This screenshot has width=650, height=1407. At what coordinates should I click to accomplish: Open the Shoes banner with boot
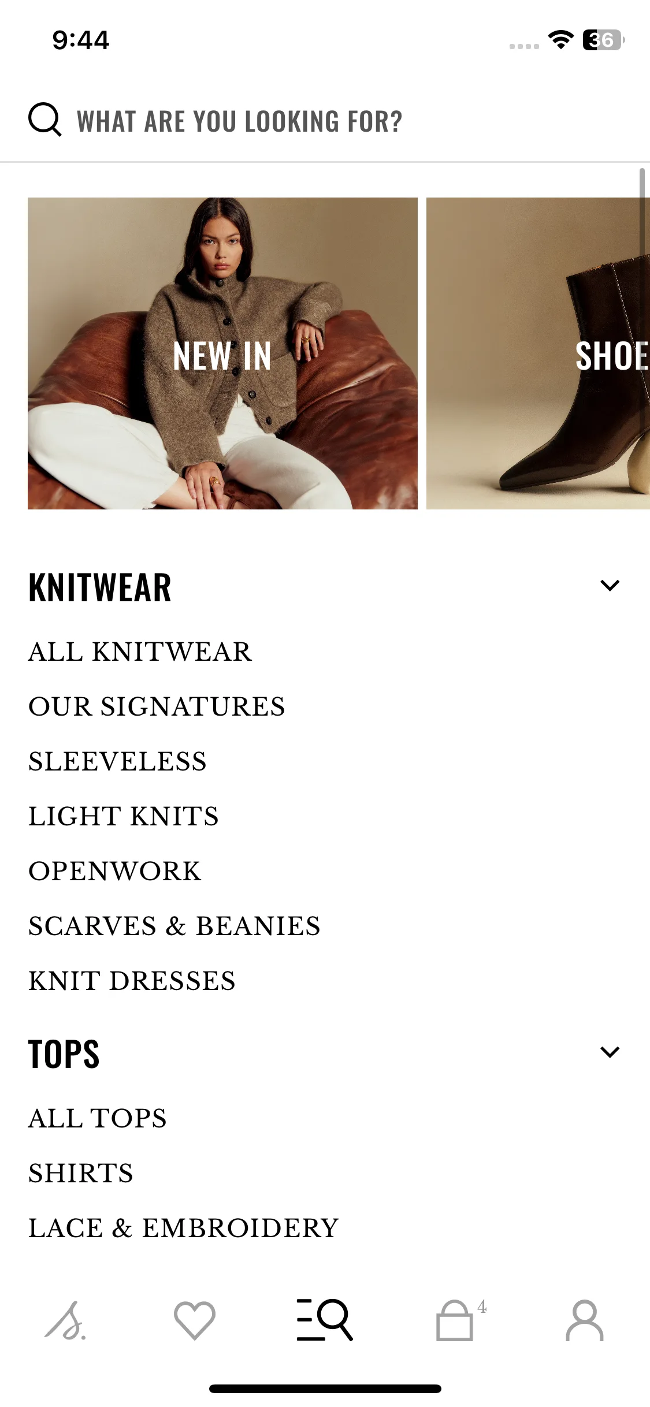538,353
